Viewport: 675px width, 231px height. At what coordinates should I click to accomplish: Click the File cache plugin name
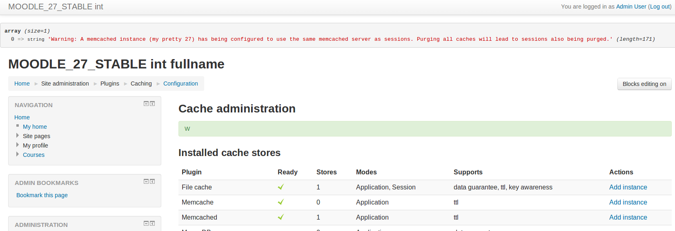pos(197,187)
